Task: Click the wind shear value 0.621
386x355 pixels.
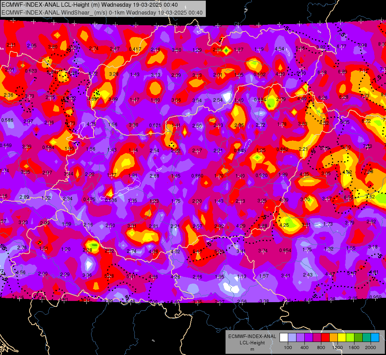Action: (155, 125)
